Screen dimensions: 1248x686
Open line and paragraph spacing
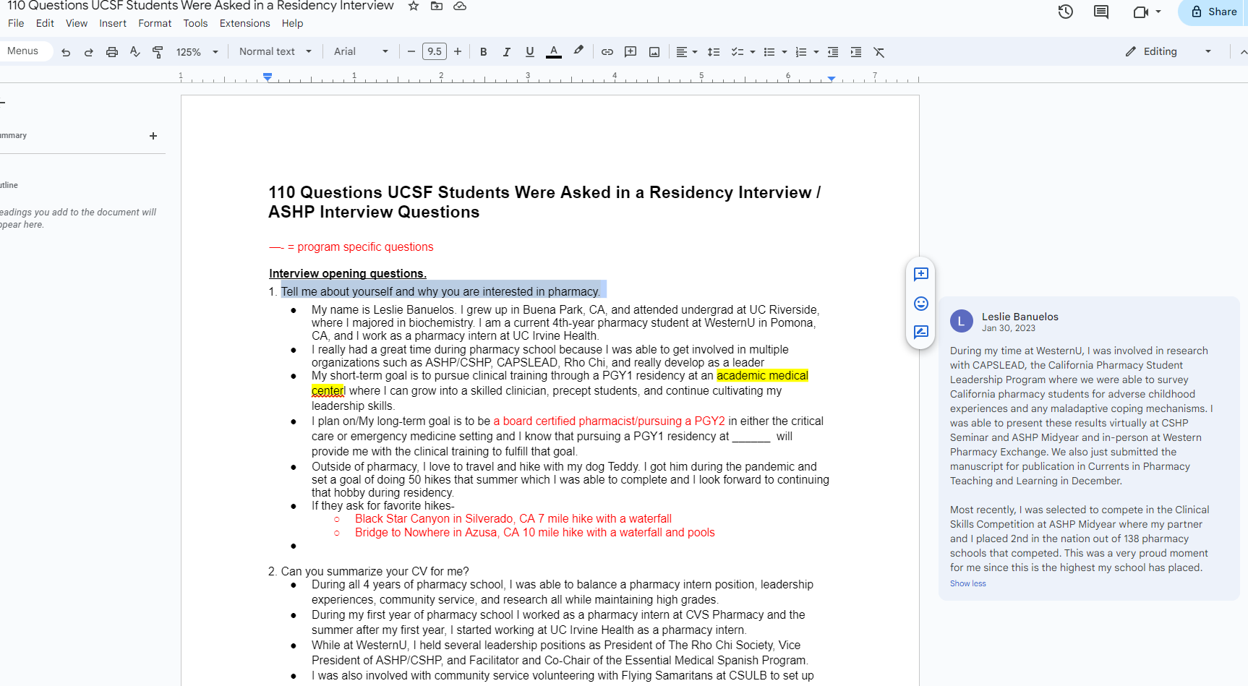[x=714, y=52]
